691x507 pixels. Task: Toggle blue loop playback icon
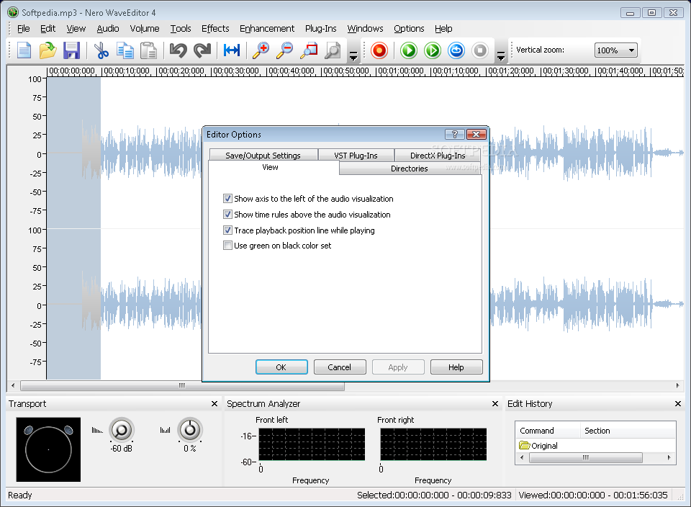[x=456, y=50]
